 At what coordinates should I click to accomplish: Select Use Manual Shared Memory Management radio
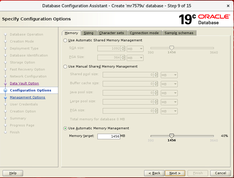click(x=65, y=67)
